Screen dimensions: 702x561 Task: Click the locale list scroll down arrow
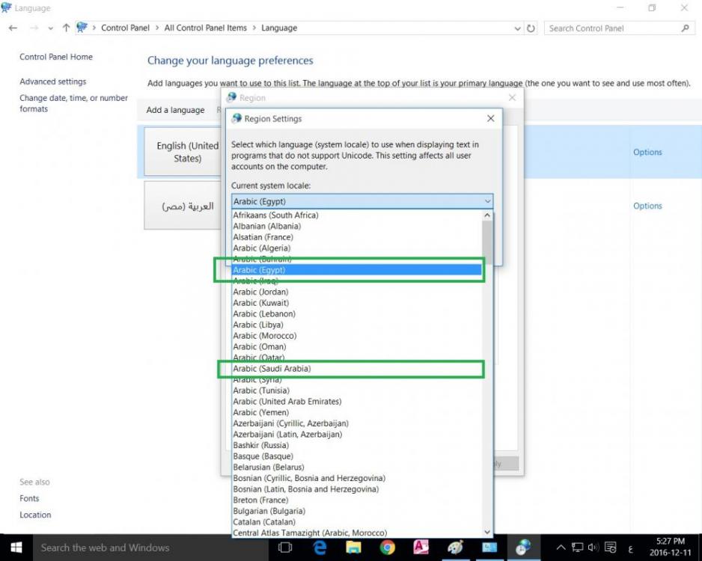(x=487, y=532)
